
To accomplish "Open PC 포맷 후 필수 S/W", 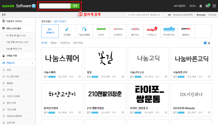I will 16,36.
